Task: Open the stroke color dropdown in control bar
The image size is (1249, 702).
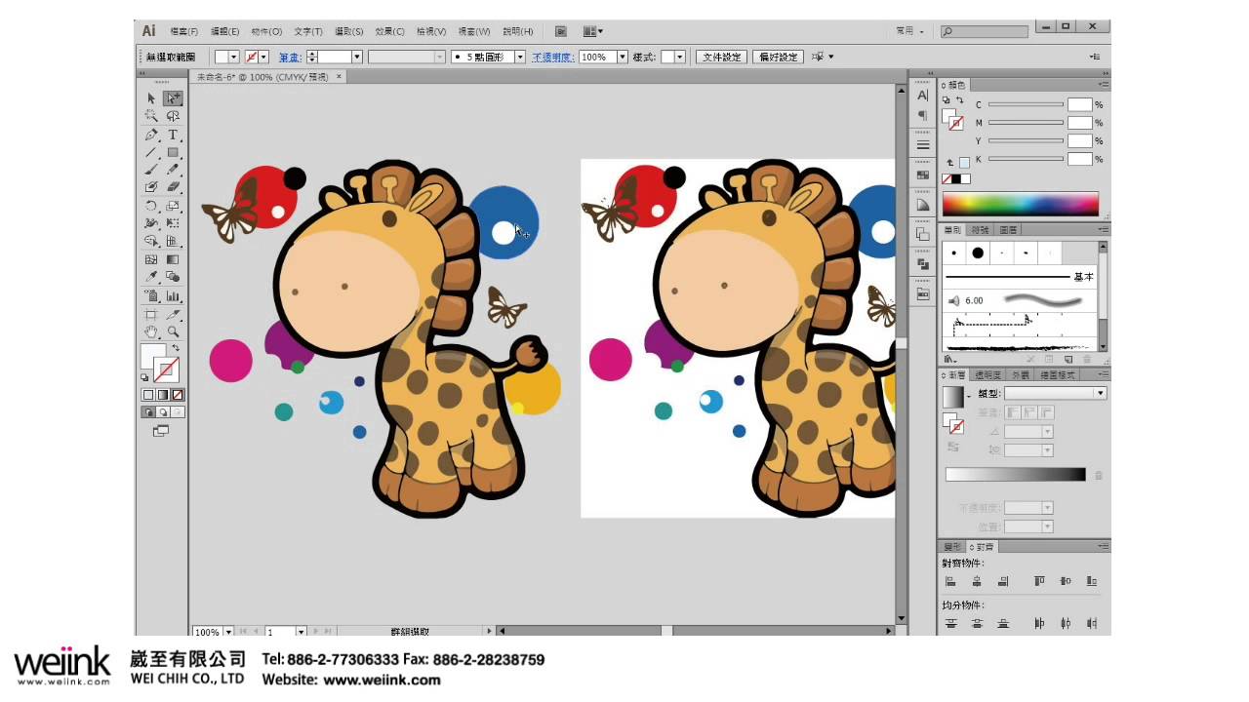Action: (x=263, y=58)
